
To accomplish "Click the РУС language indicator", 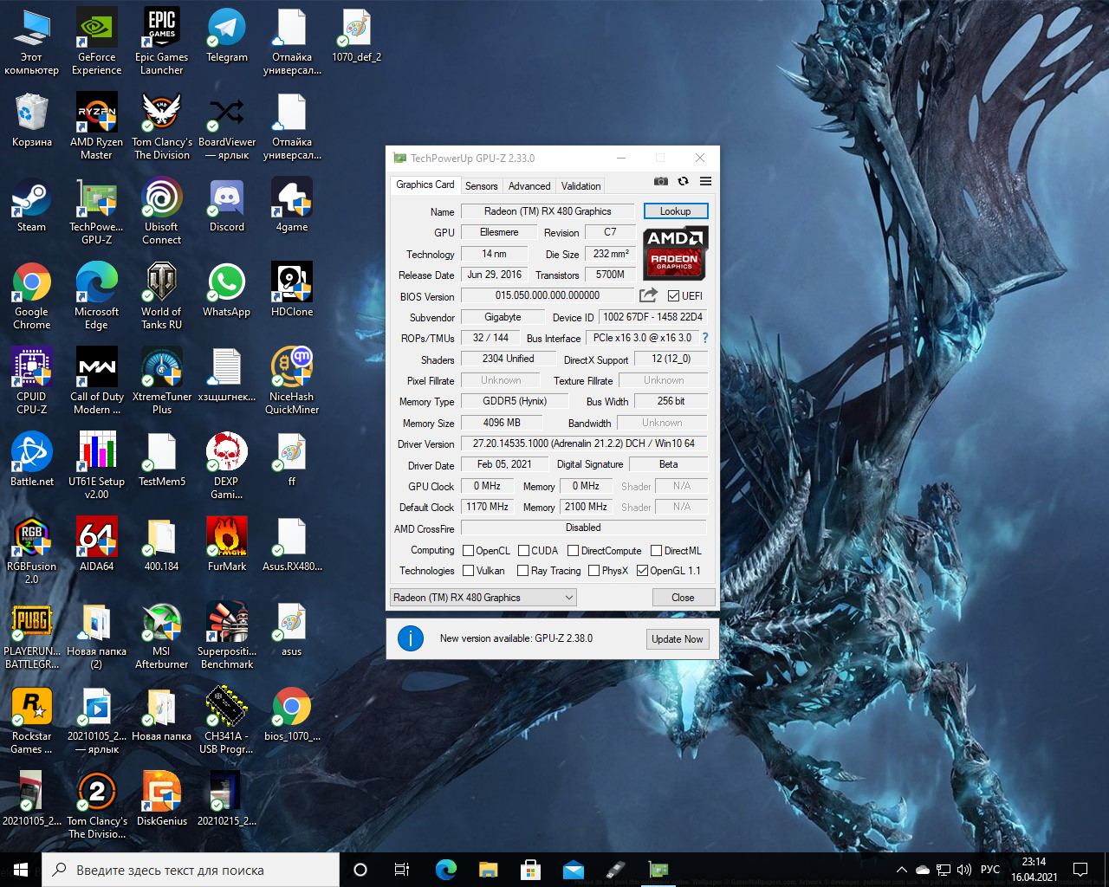I will click(x=990, y=870).
